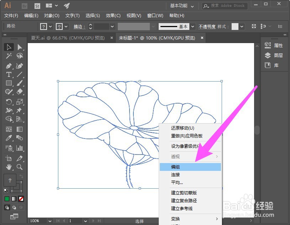Open zoom level 100% dropdown
This screenshot has width=290, height=225.
click(x=50, y=221)
